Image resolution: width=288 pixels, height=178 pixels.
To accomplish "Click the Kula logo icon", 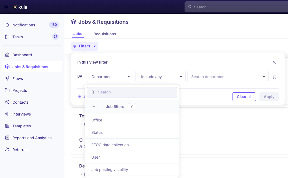I will click(15, 7).
